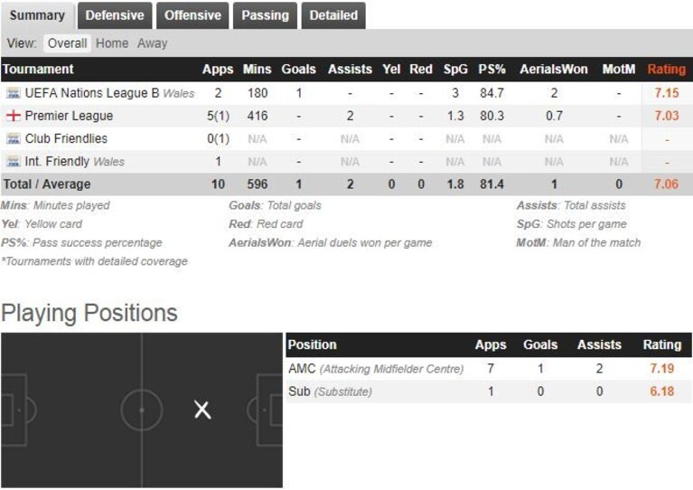Screen dimensions: 693x490
Task: Choose the Overall view option
Action: point(67,43)
